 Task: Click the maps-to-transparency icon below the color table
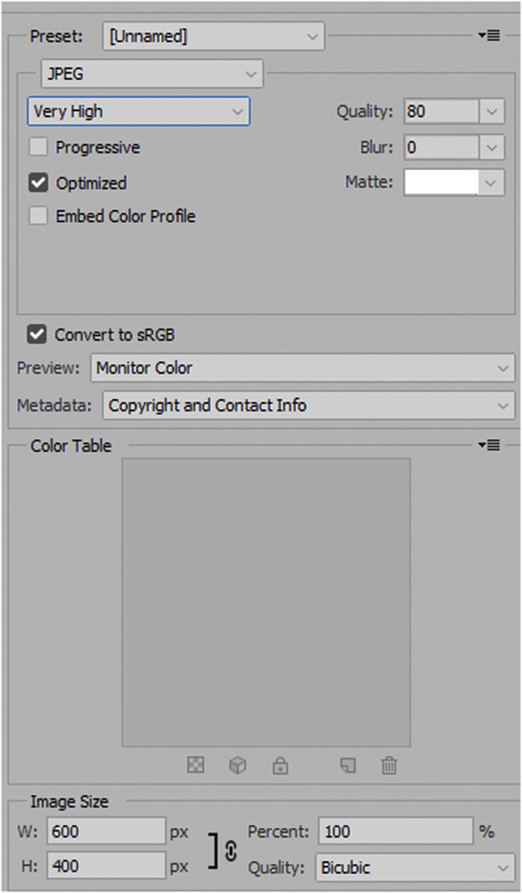pyautogui.click(x=195, y=766)
